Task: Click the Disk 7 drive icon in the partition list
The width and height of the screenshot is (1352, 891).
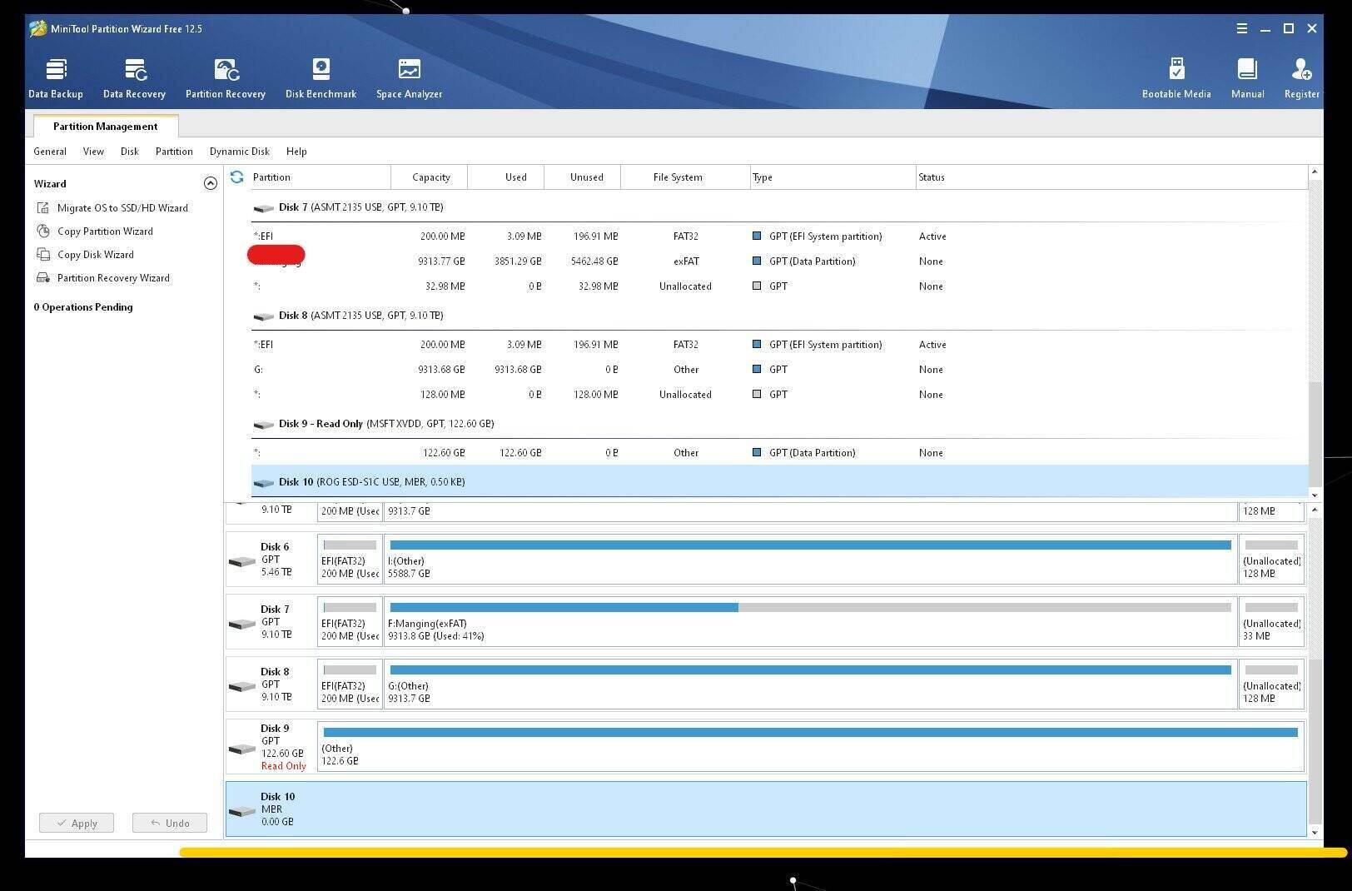Action: 264,208
